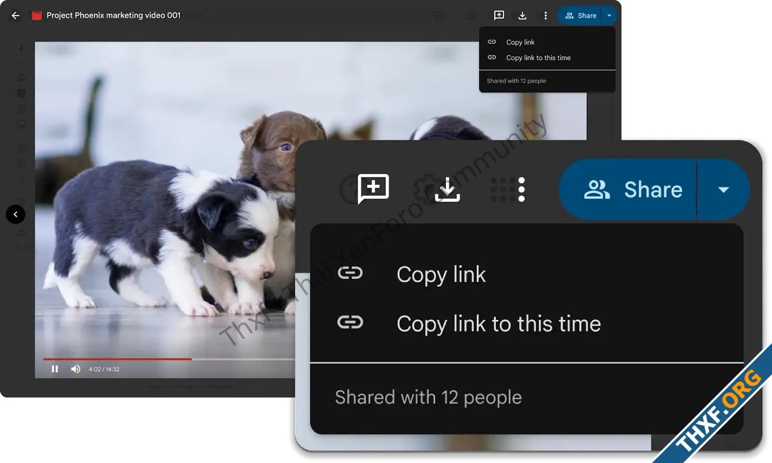Click the link icon beside enlarged Copy link

350,273
